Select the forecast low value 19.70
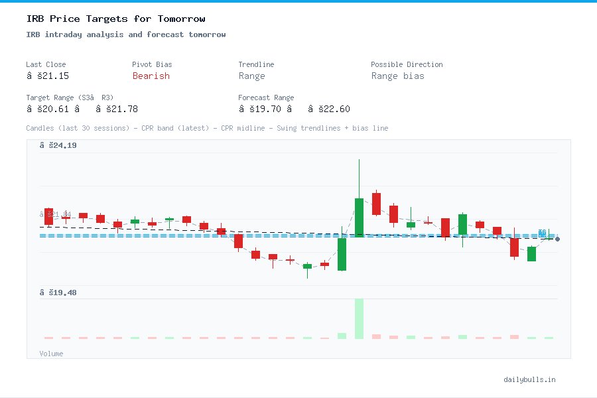The image size is (597, 398). tap(260, 109)
